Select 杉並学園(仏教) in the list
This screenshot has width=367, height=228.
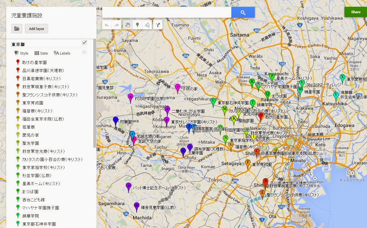pyautogui.click(x=37, y=176)
